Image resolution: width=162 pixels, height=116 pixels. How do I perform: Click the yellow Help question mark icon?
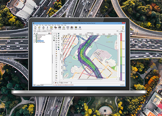pos(123,28)
